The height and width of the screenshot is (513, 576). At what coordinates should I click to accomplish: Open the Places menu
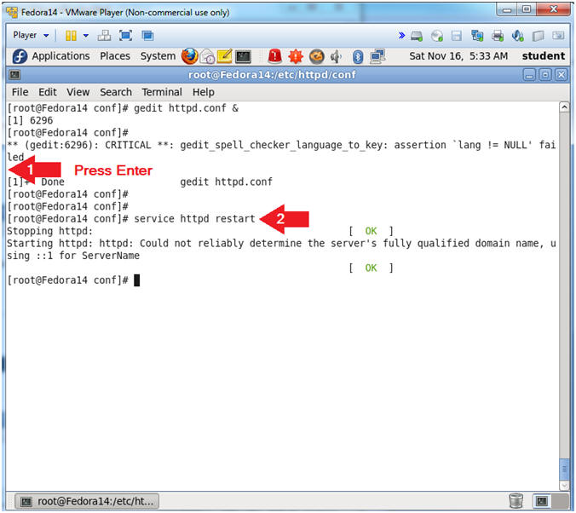pos(115,56)
